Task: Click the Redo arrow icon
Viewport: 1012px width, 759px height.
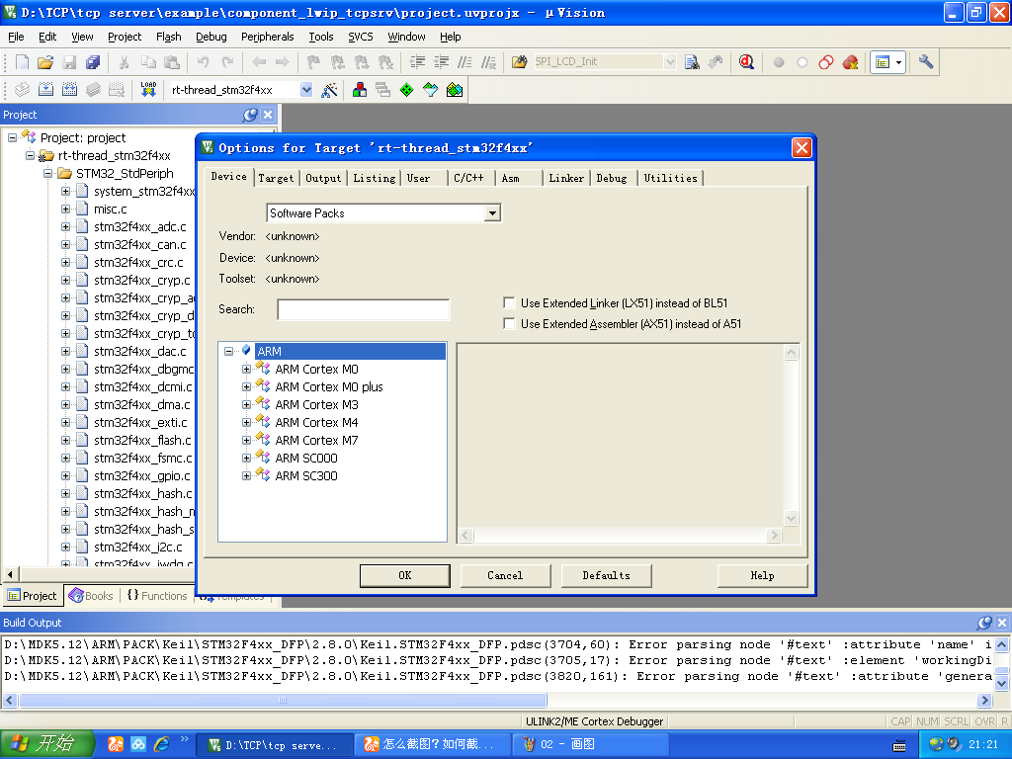Action: click(227, 62)
